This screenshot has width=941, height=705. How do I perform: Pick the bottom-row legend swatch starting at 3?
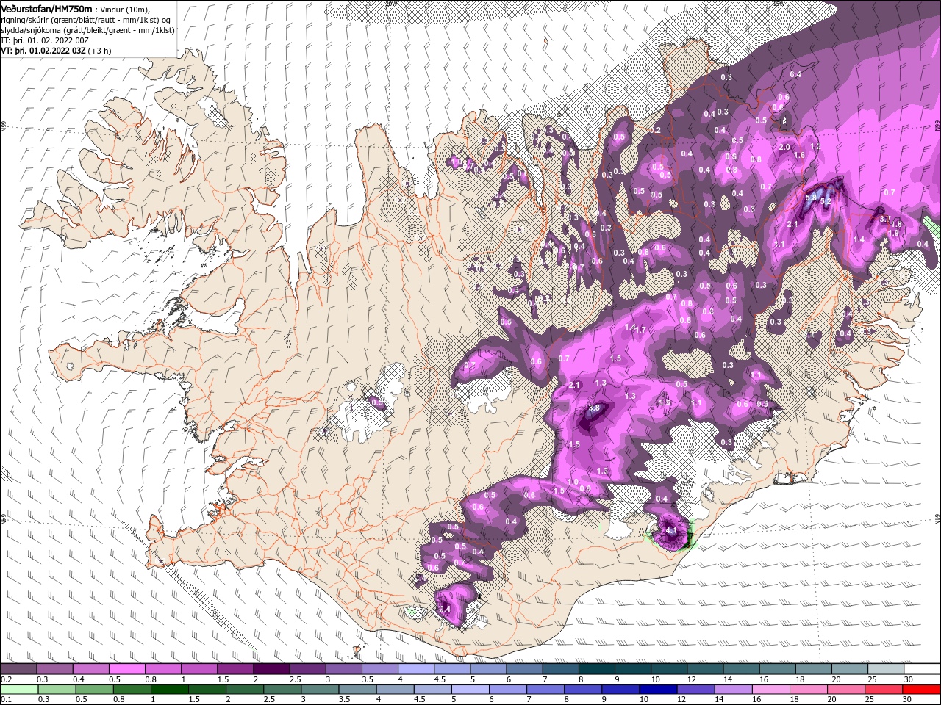[x=319, y=690]
